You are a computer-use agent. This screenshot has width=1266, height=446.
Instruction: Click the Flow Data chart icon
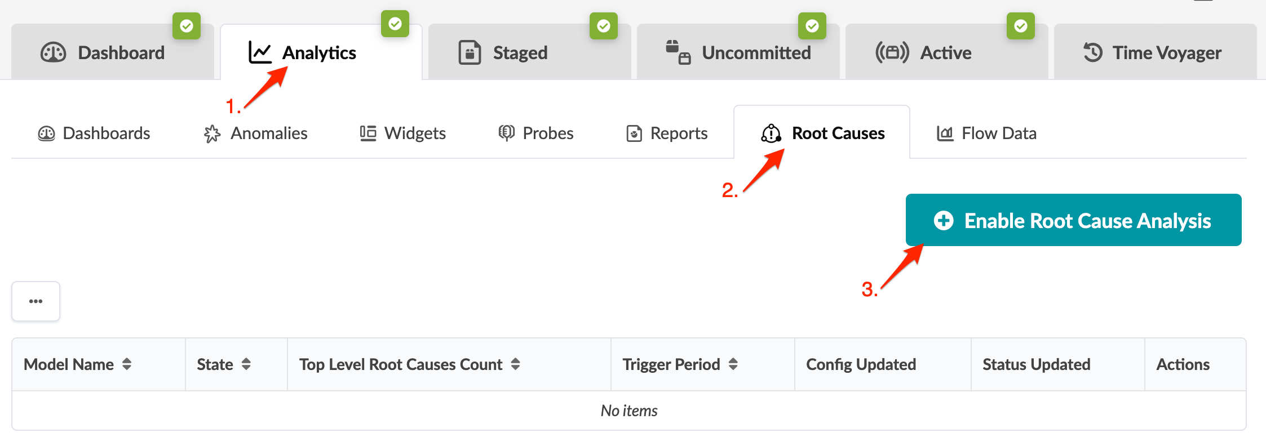point(945,133)
